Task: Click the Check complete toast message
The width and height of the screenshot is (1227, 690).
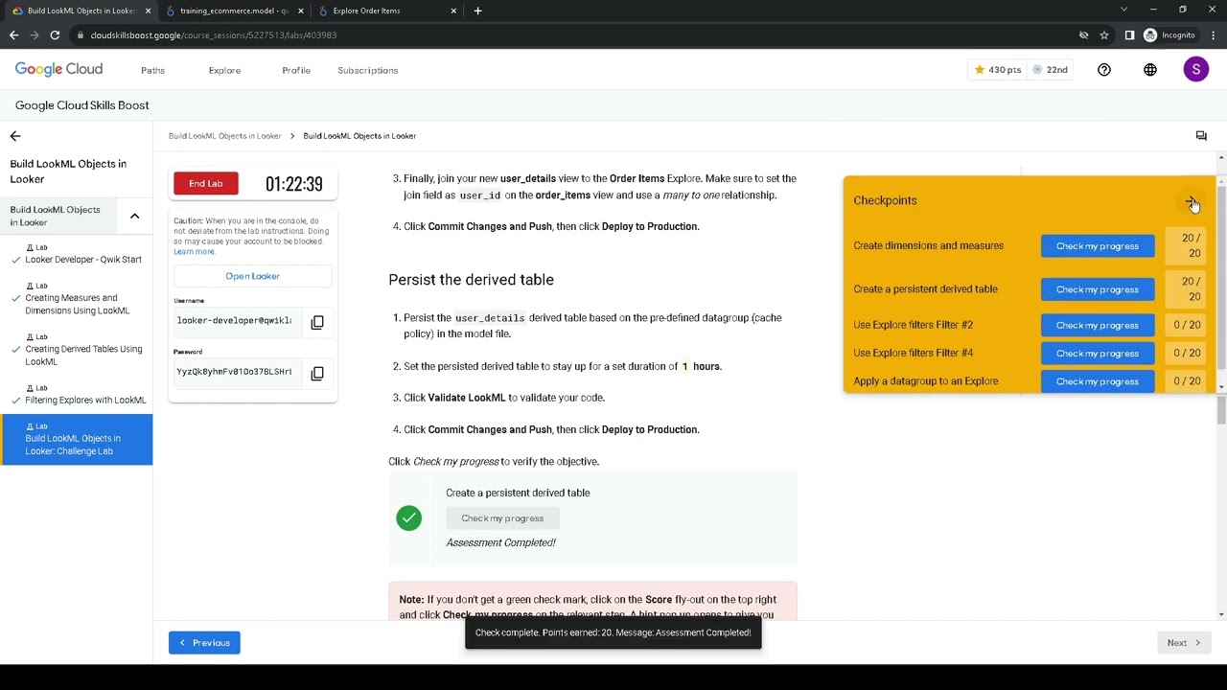Action: click(613, 632)
